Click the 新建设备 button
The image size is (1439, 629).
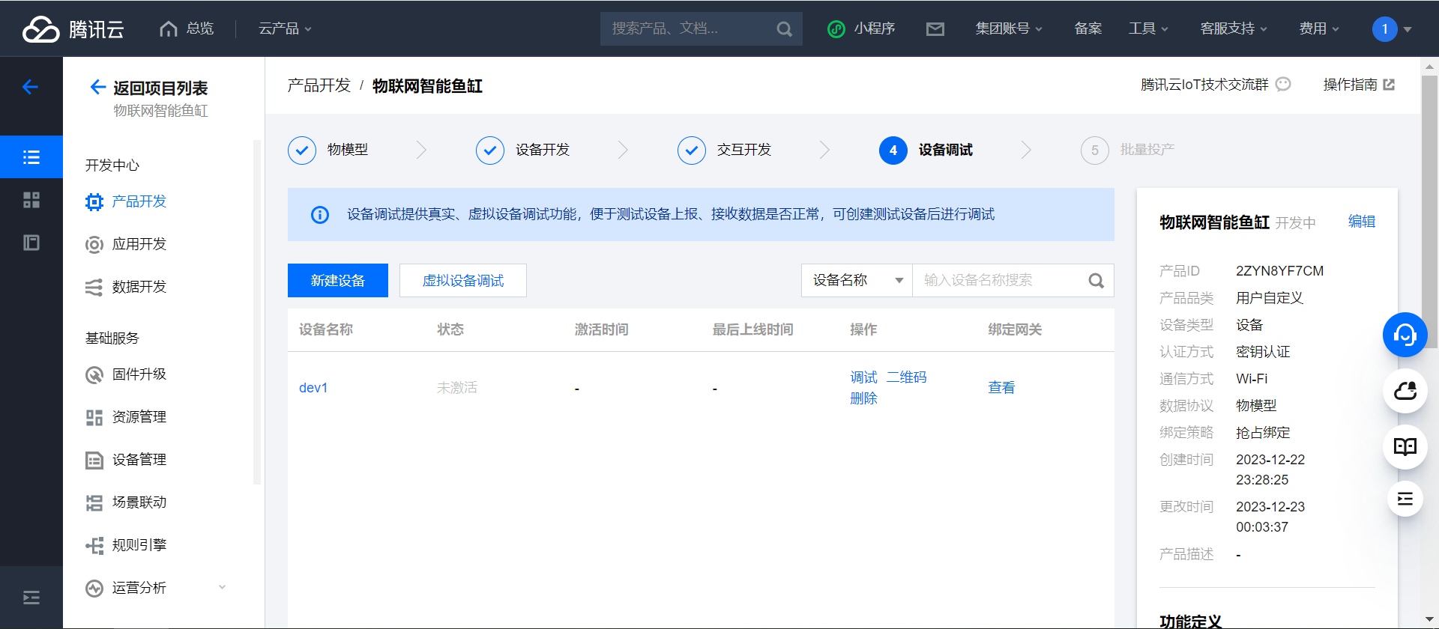pyautogui.click(x=337, y=281)
